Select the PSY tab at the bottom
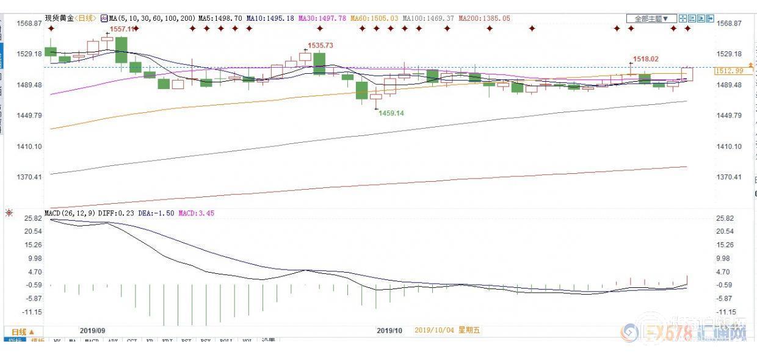This screenshot has height=355, width=757. click(206, 340)
